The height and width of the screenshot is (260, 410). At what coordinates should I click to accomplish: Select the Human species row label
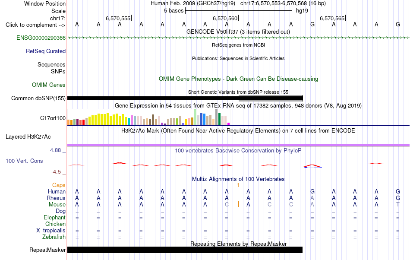coord(57,192)
